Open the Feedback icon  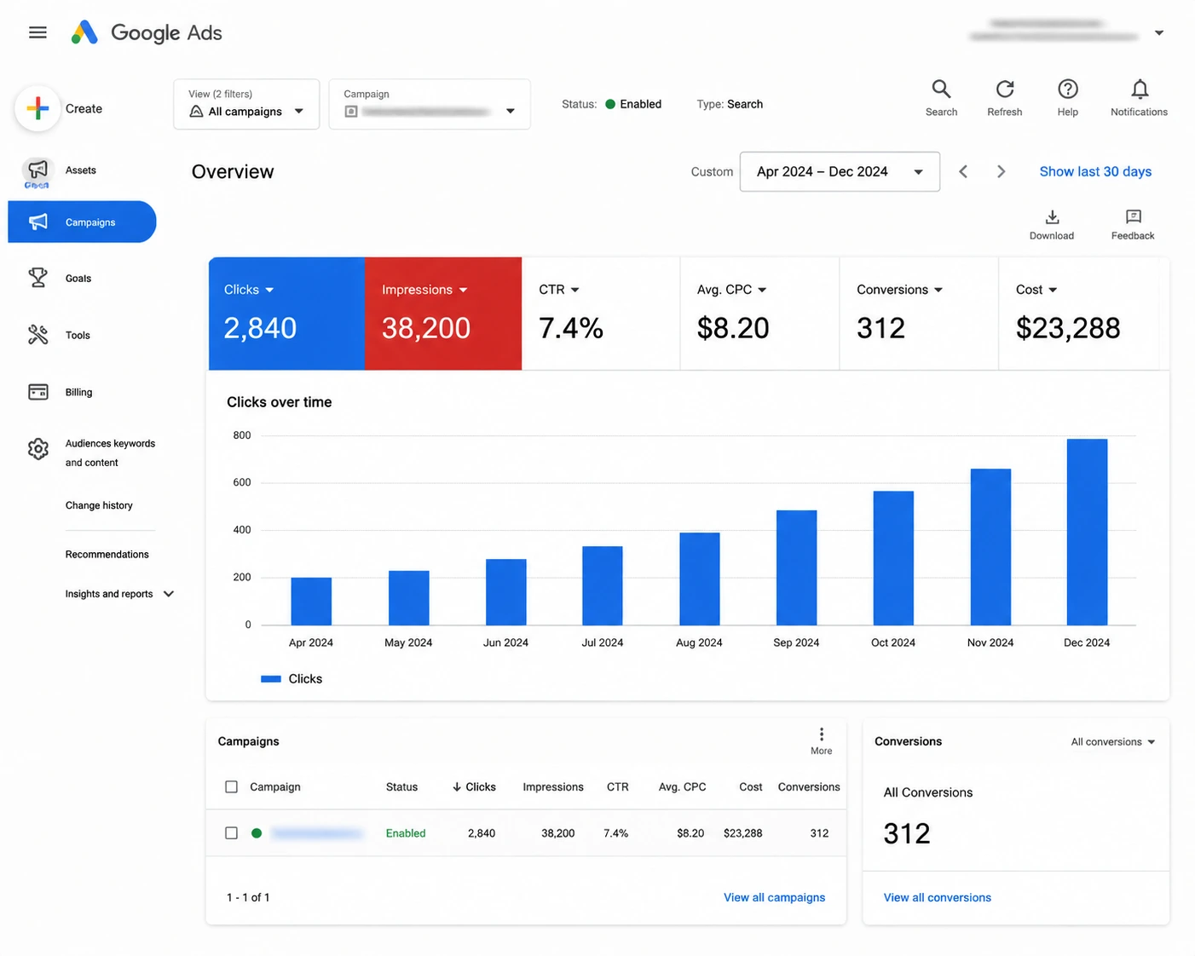click(x=1133, y=225)
